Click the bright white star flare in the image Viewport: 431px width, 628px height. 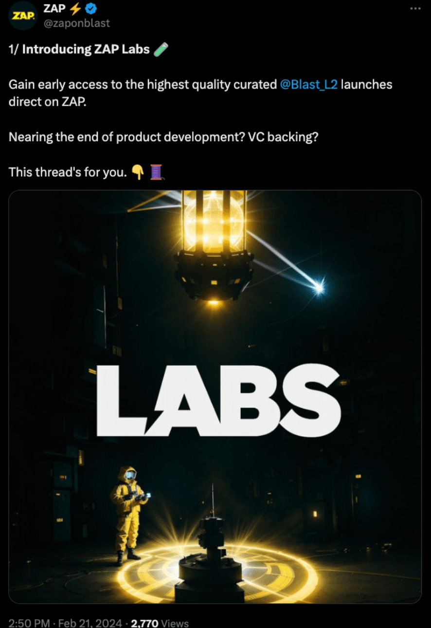tap(319, 289)
